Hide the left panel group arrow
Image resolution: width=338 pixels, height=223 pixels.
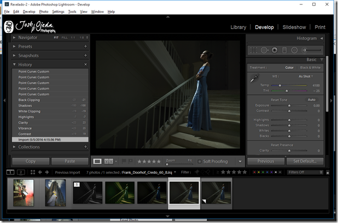coord(4,101)
